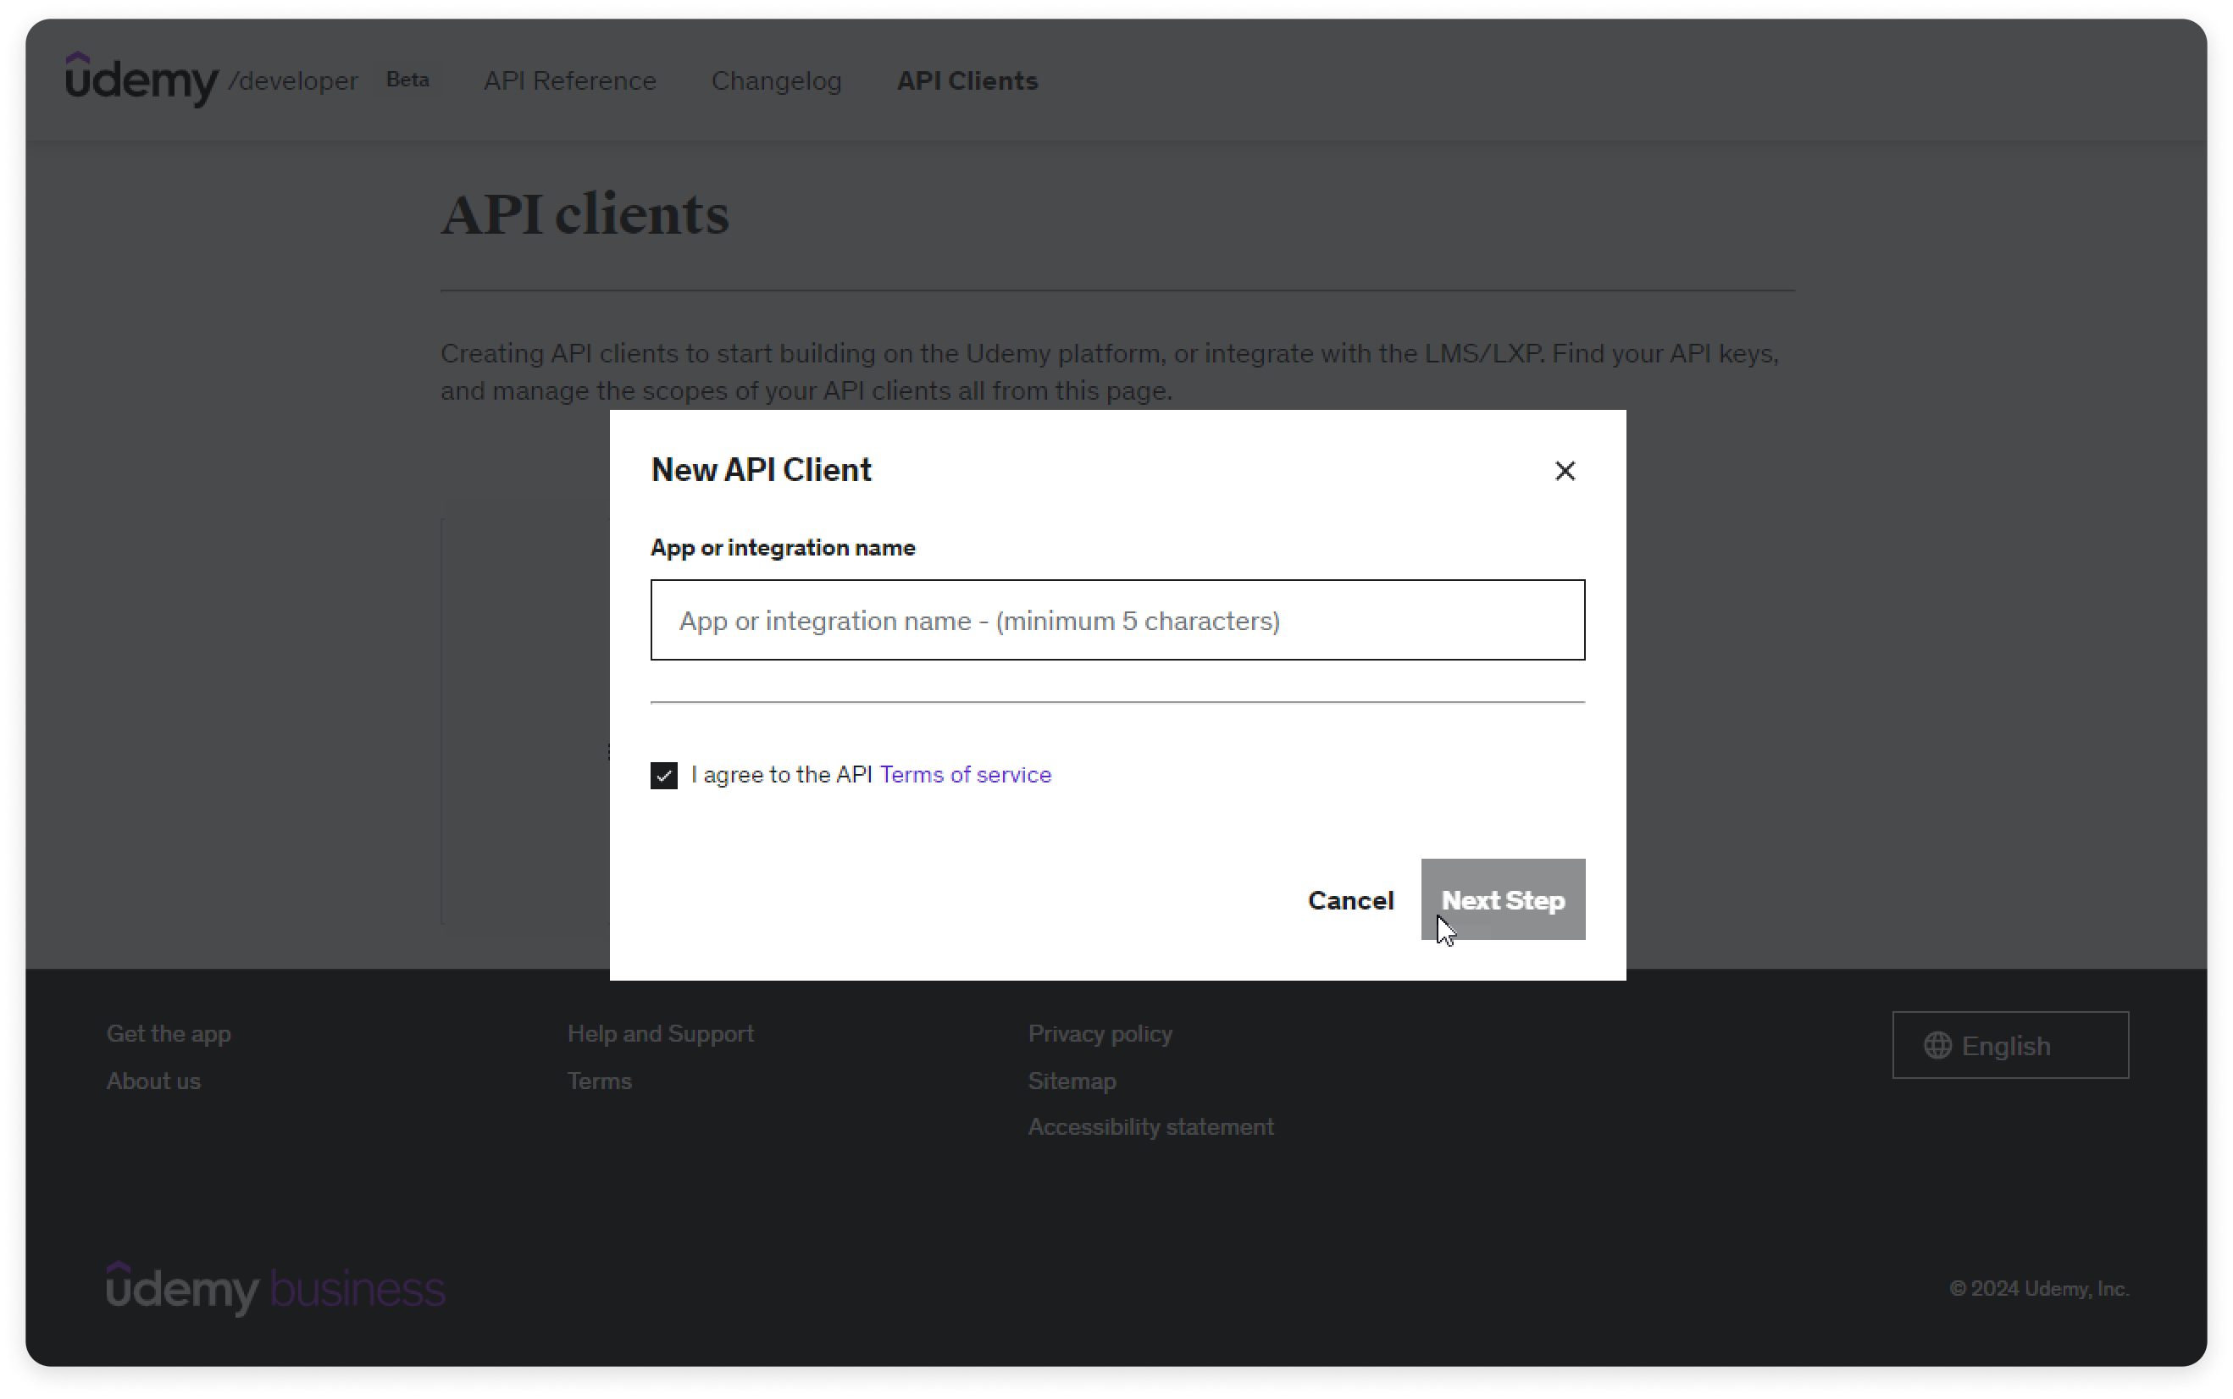Click the New API Client dialog title
Viewport: 2233px width, 1399px height.
(x=761, y=470)
